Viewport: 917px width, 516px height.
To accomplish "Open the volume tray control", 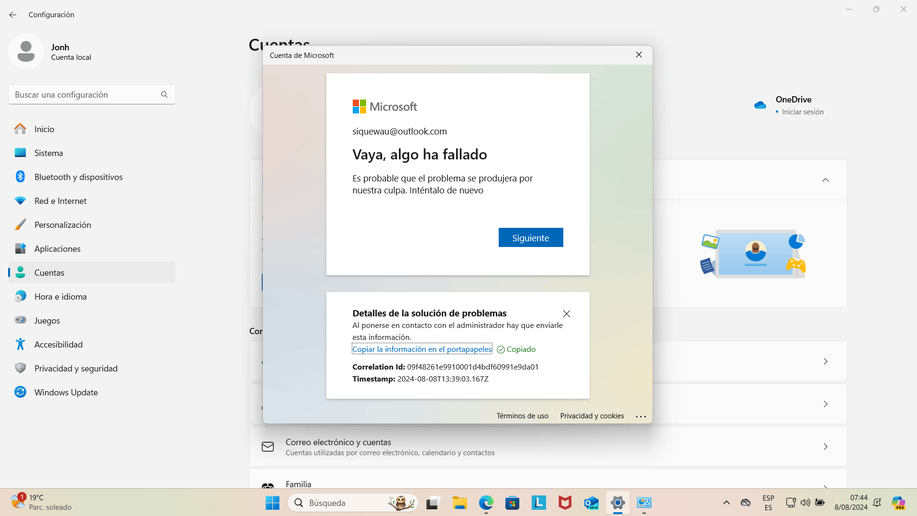I will point(805,503).
